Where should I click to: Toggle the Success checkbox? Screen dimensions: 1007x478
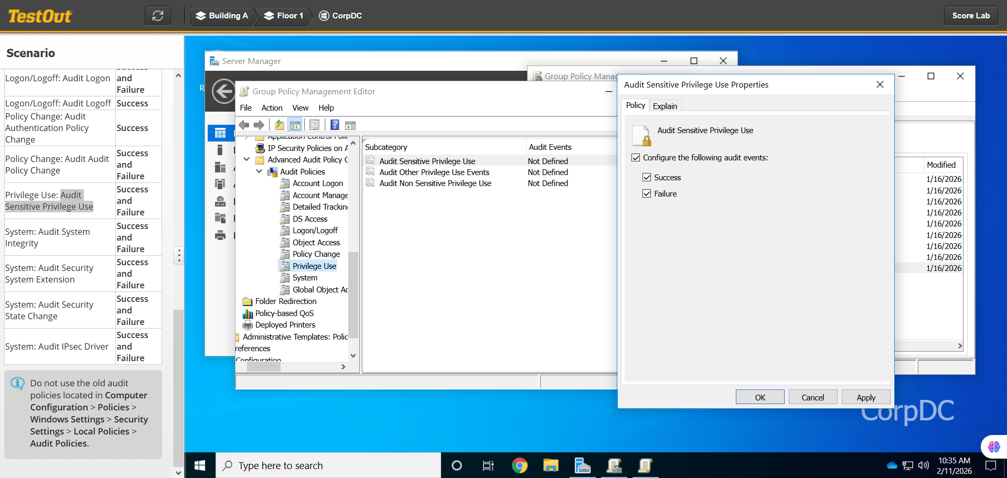tap(647, 178)
